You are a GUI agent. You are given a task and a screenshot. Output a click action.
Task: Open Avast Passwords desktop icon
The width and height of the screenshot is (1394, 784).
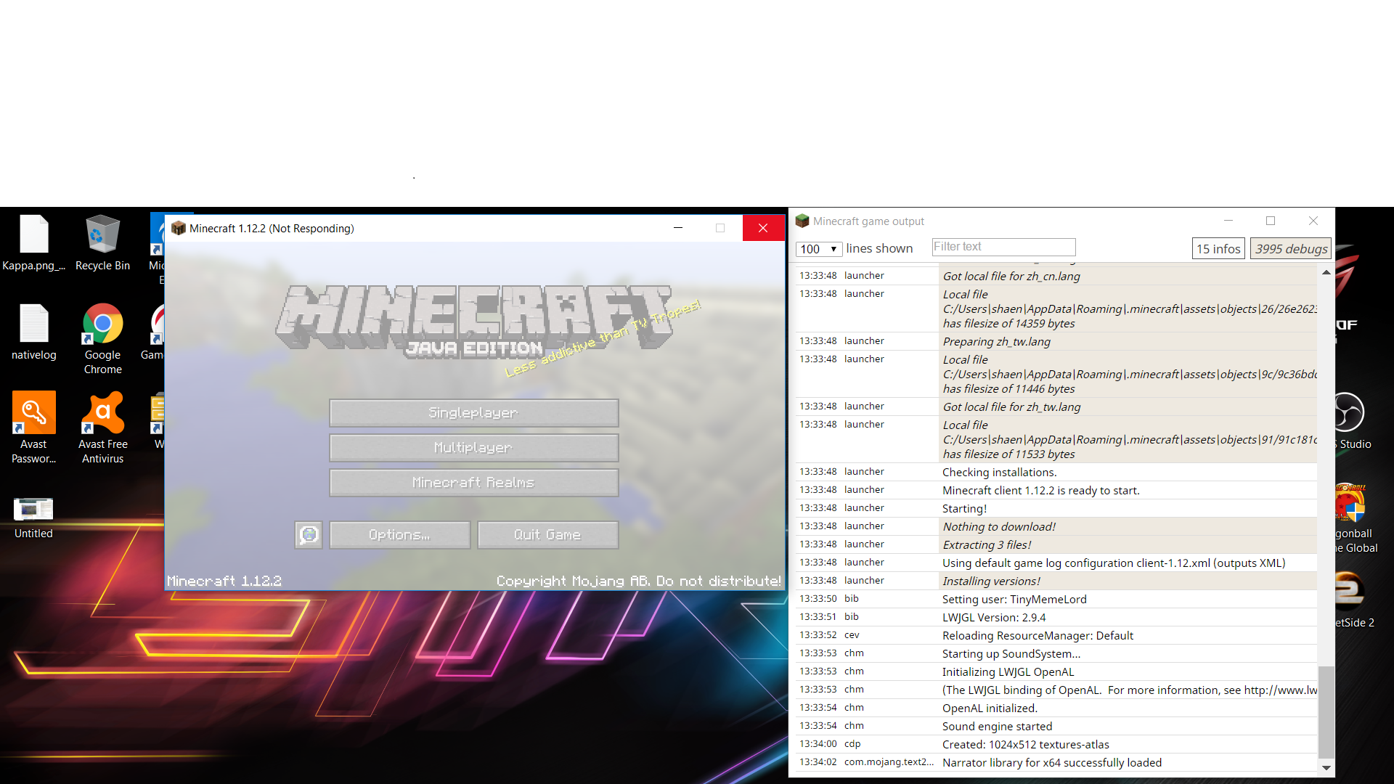click(33, 427)
